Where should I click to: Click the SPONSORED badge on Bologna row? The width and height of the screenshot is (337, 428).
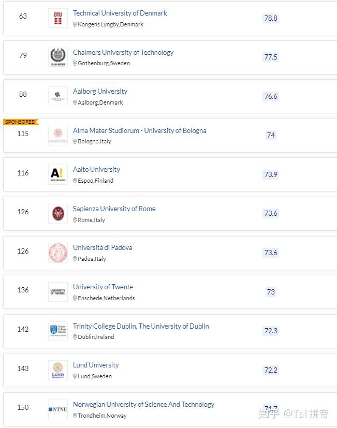tap(20, 122)
